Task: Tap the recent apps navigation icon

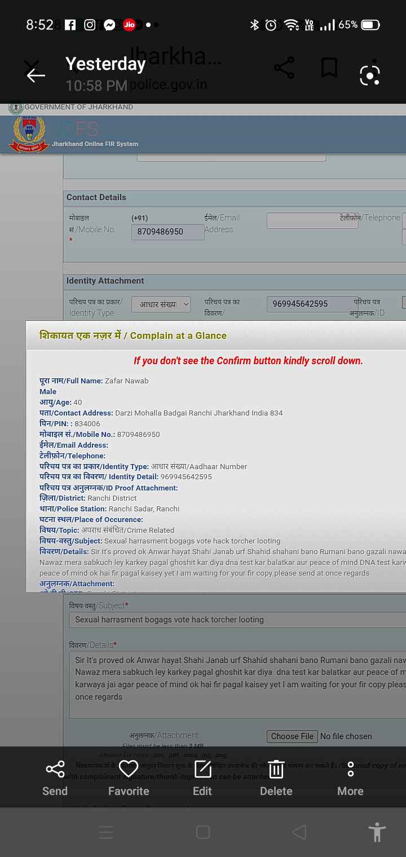Action: [x=106, y=832]
